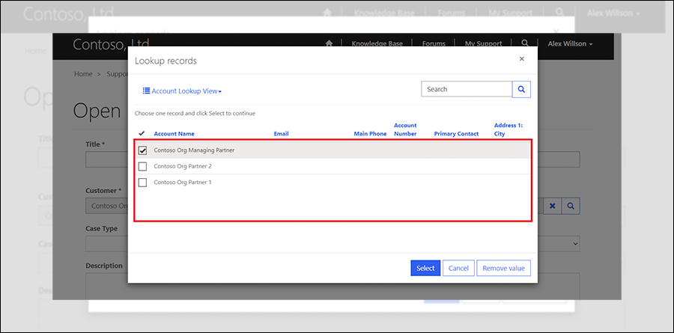Click the Home breadcrumb link
This screenshot has height=333, width=674.
click(x=83, y=74)
